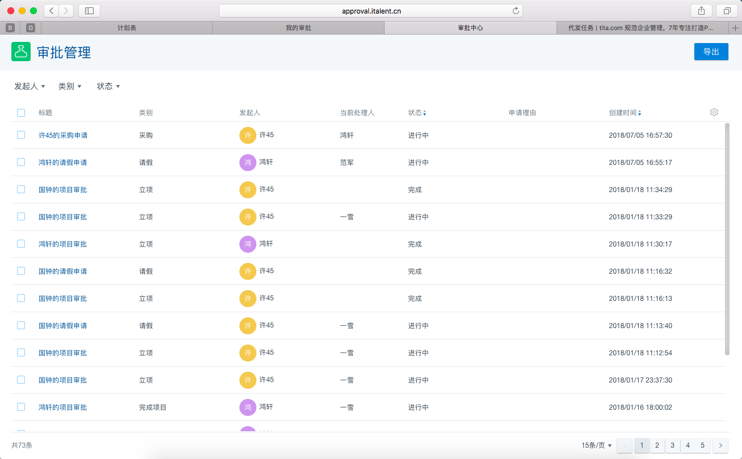Sort by 状态 column arrows
The width and height of the screenshot is (742, 459).
click(x=424, y=113)
